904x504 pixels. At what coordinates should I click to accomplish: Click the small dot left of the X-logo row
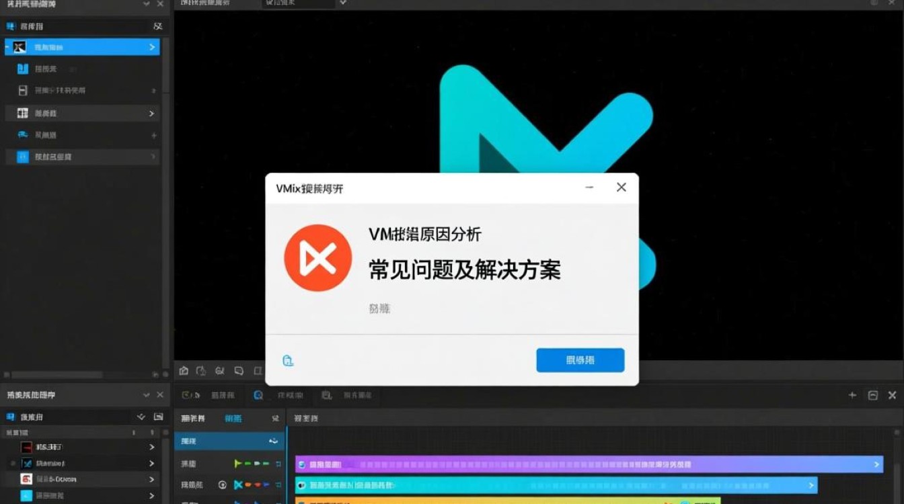12,463
